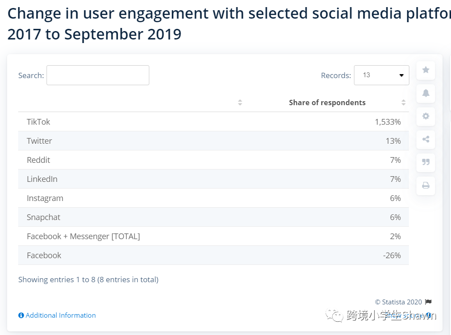Click the share statistic icon
The height and width of the screenshot is (335, 451).
tap(426, 139)
